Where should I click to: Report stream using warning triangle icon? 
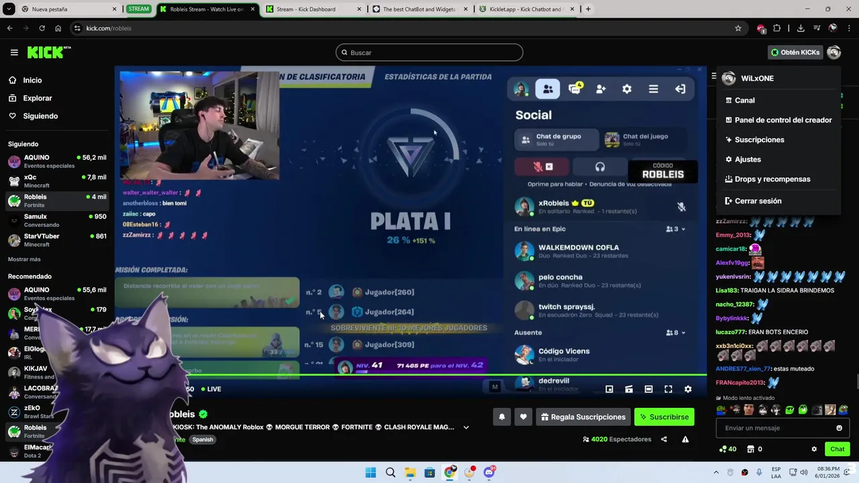[685, 439]
